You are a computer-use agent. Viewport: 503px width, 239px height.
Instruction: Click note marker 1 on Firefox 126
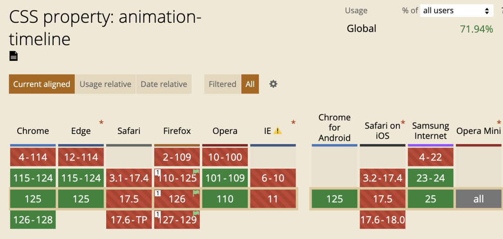point(157,193)
